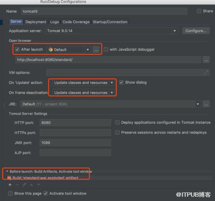215x201 pixels.
Task: Toggle the Share checkbox
Action: pyautogui.click(x=199, y=11)
